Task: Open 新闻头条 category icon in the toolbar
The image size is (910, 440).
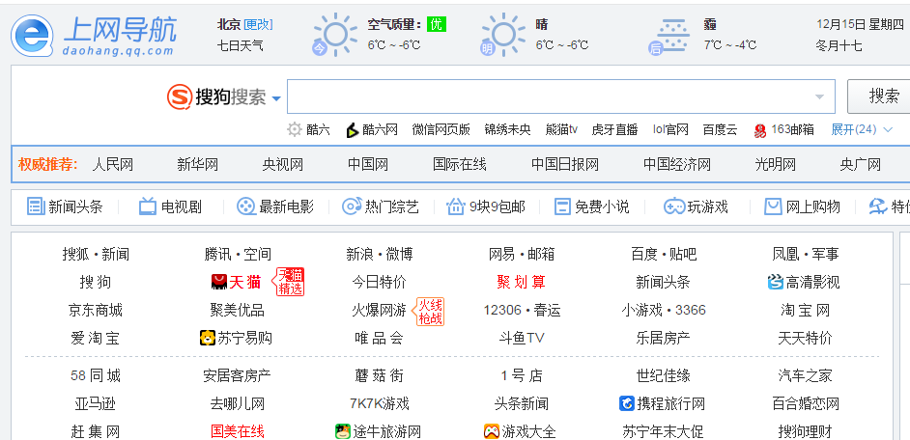Action: [x=36, y=206]
